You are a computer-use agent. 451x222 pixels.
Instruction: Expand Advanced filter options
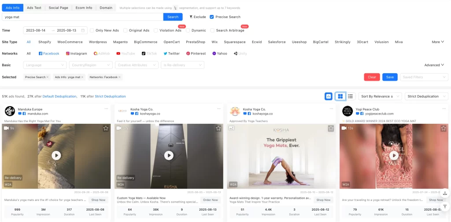[434, 65]
